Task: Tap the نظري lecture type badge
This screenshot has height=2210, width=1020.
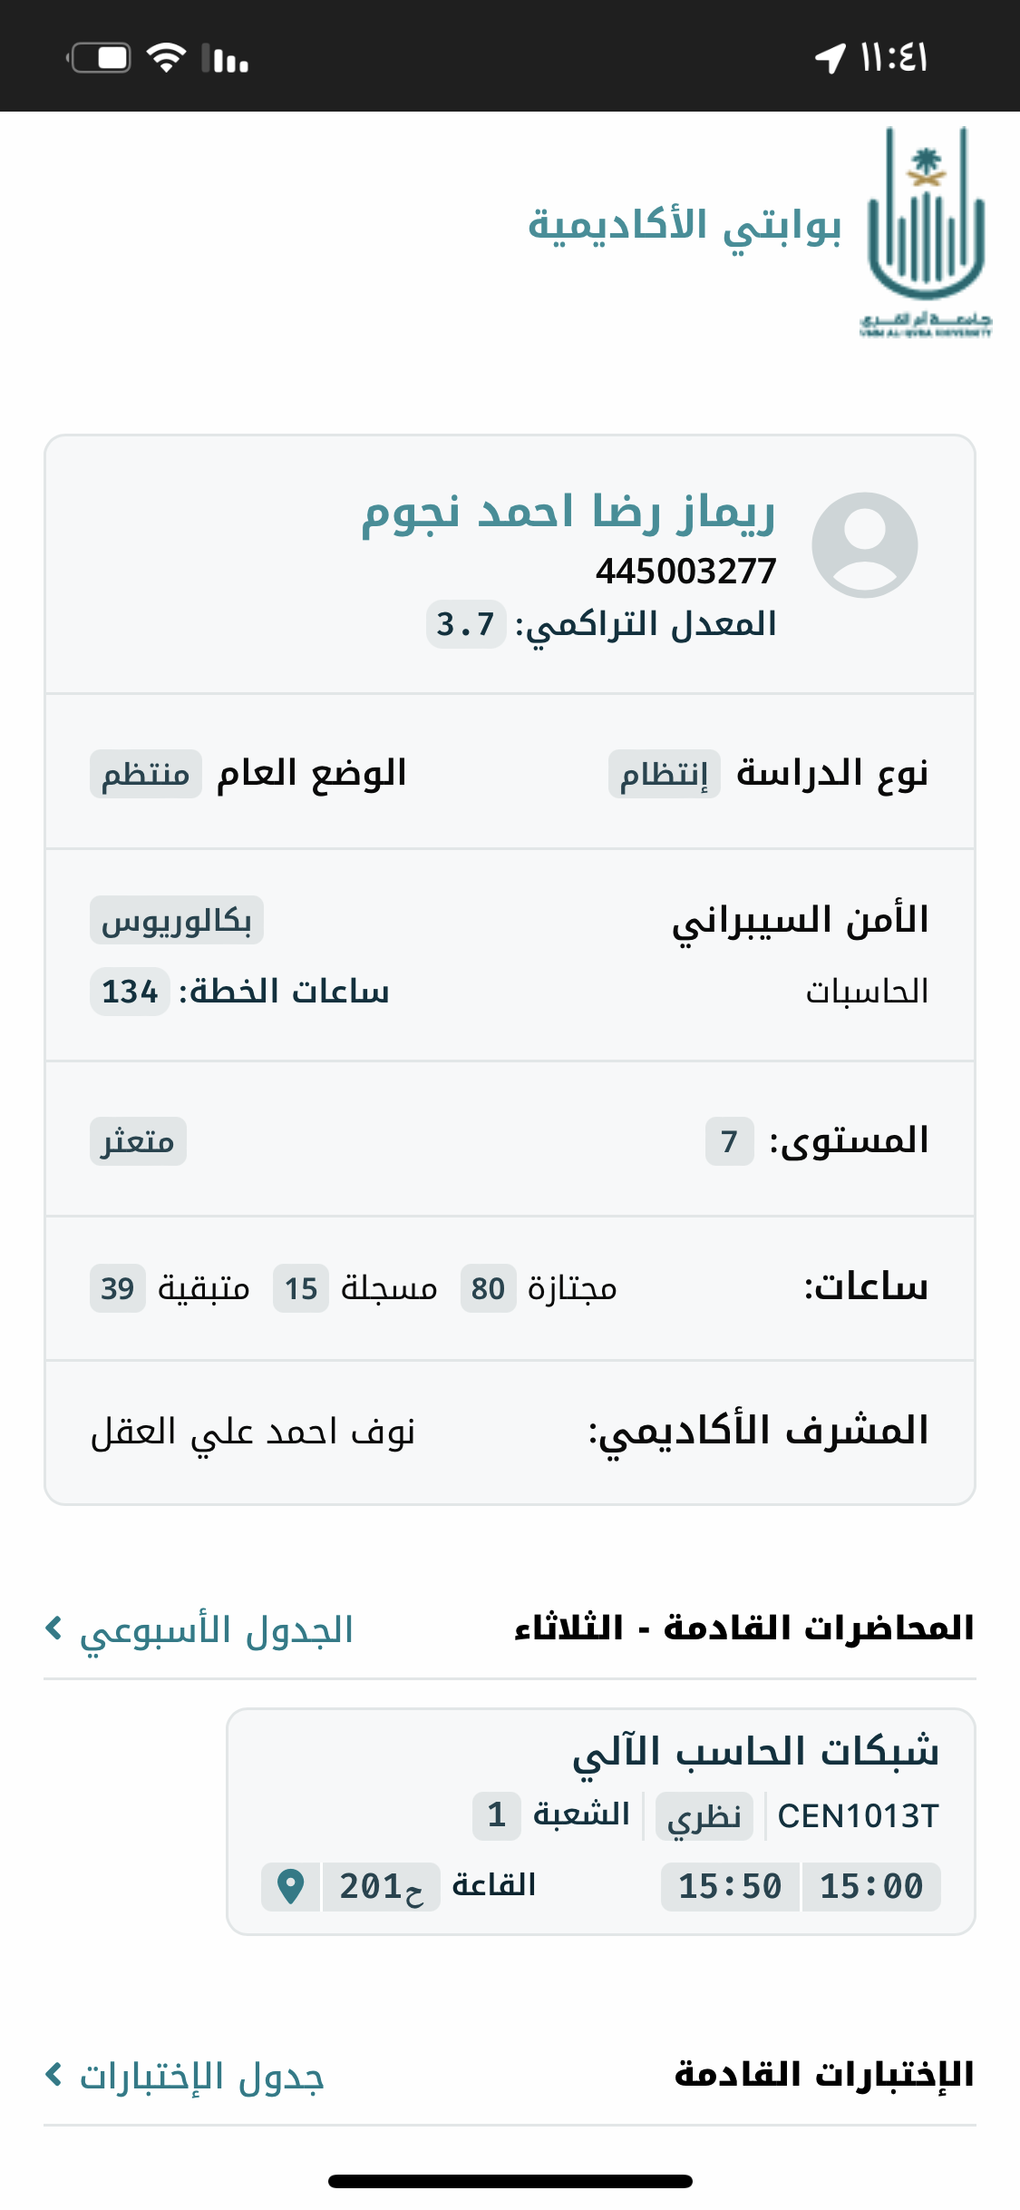Action: (704, 1816)
